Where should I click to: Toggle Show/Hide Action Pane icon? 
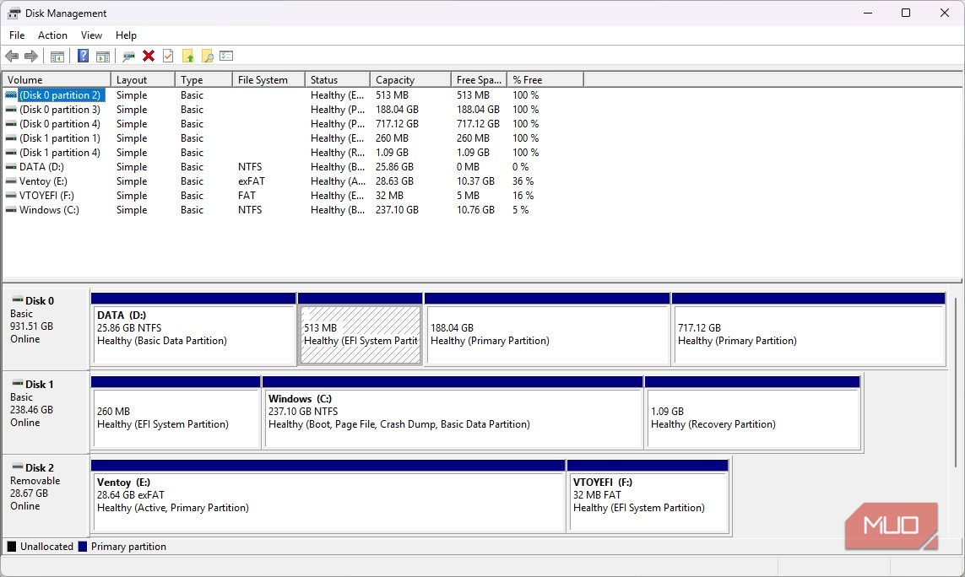click(x=103, y=56)
